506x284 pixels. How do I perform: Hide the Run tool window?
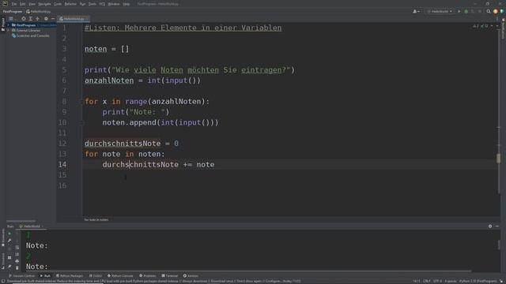click(497, 226)
